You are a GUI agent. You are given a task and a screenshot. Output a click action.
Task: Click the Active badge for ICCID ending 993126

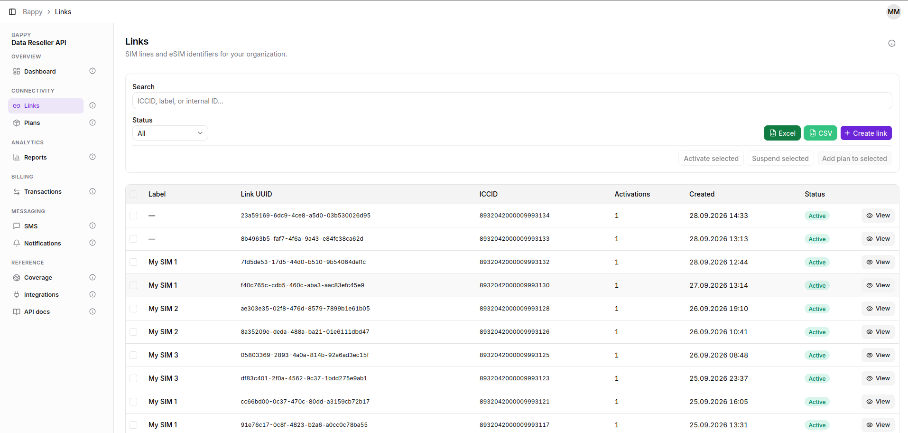(x=817, y=332)
